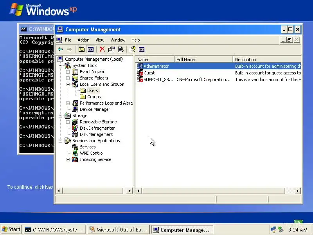The width and height of the screenshot is (313, 235).
Task: Click the Forward arrow toolbar icon
Action: 69,49
